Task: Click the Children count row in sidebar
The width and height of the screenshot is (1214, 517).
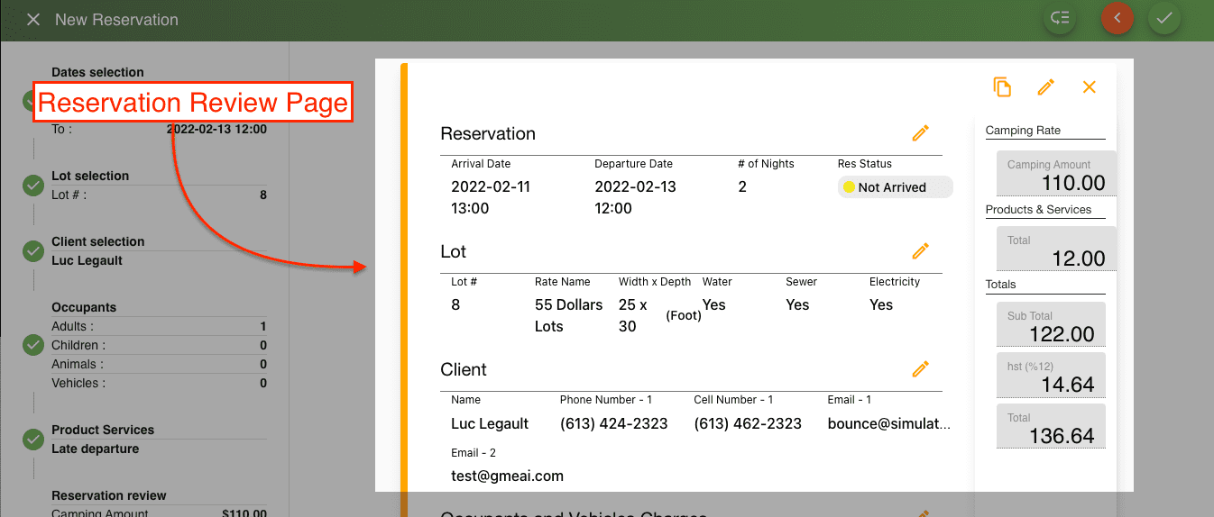Action: 159,345
